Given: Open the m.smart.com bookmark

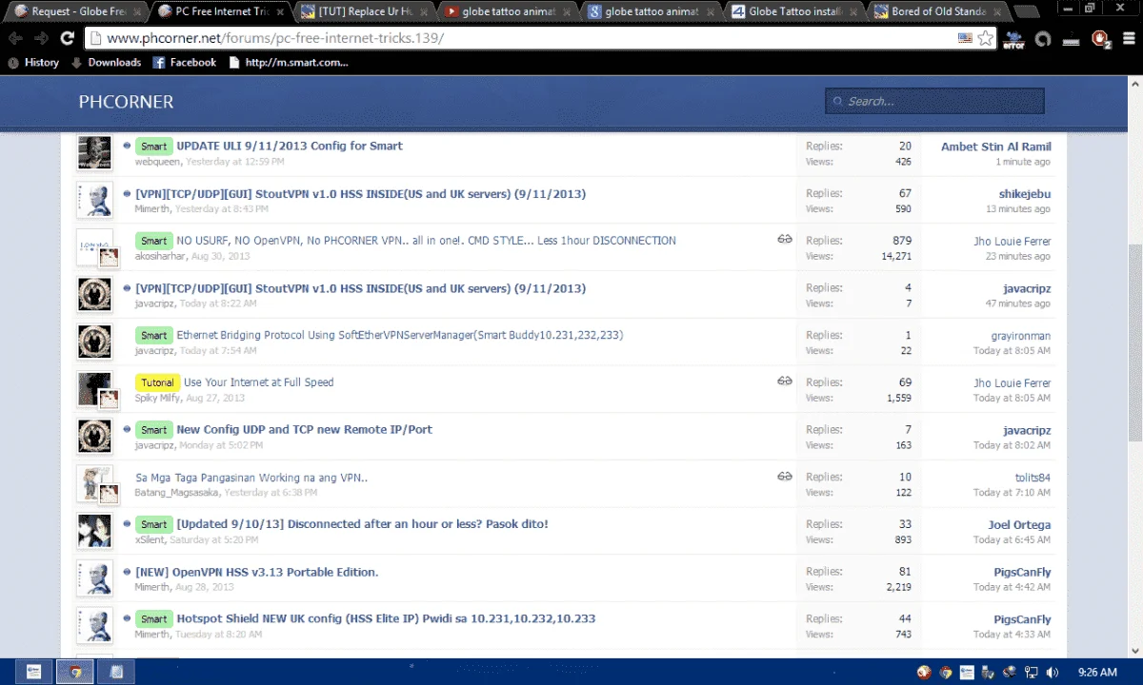Looking at the screenshot, I should coord(289,63).
